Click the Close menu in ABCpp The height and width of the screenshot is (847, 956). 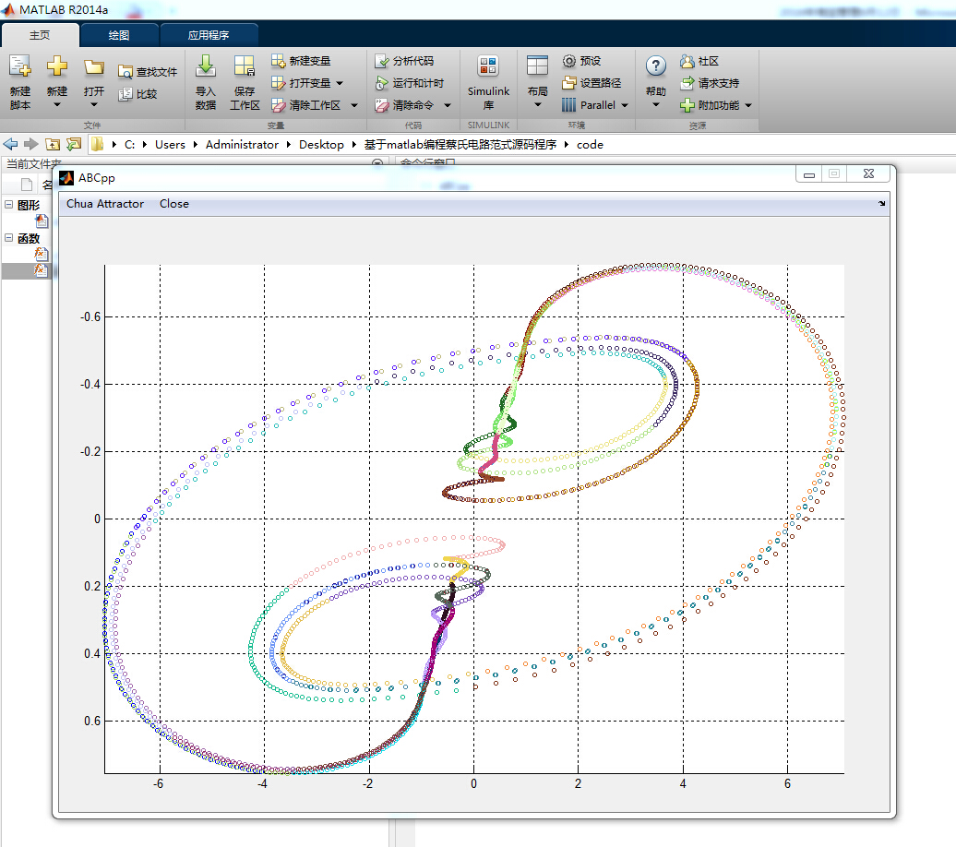(174, 204)
